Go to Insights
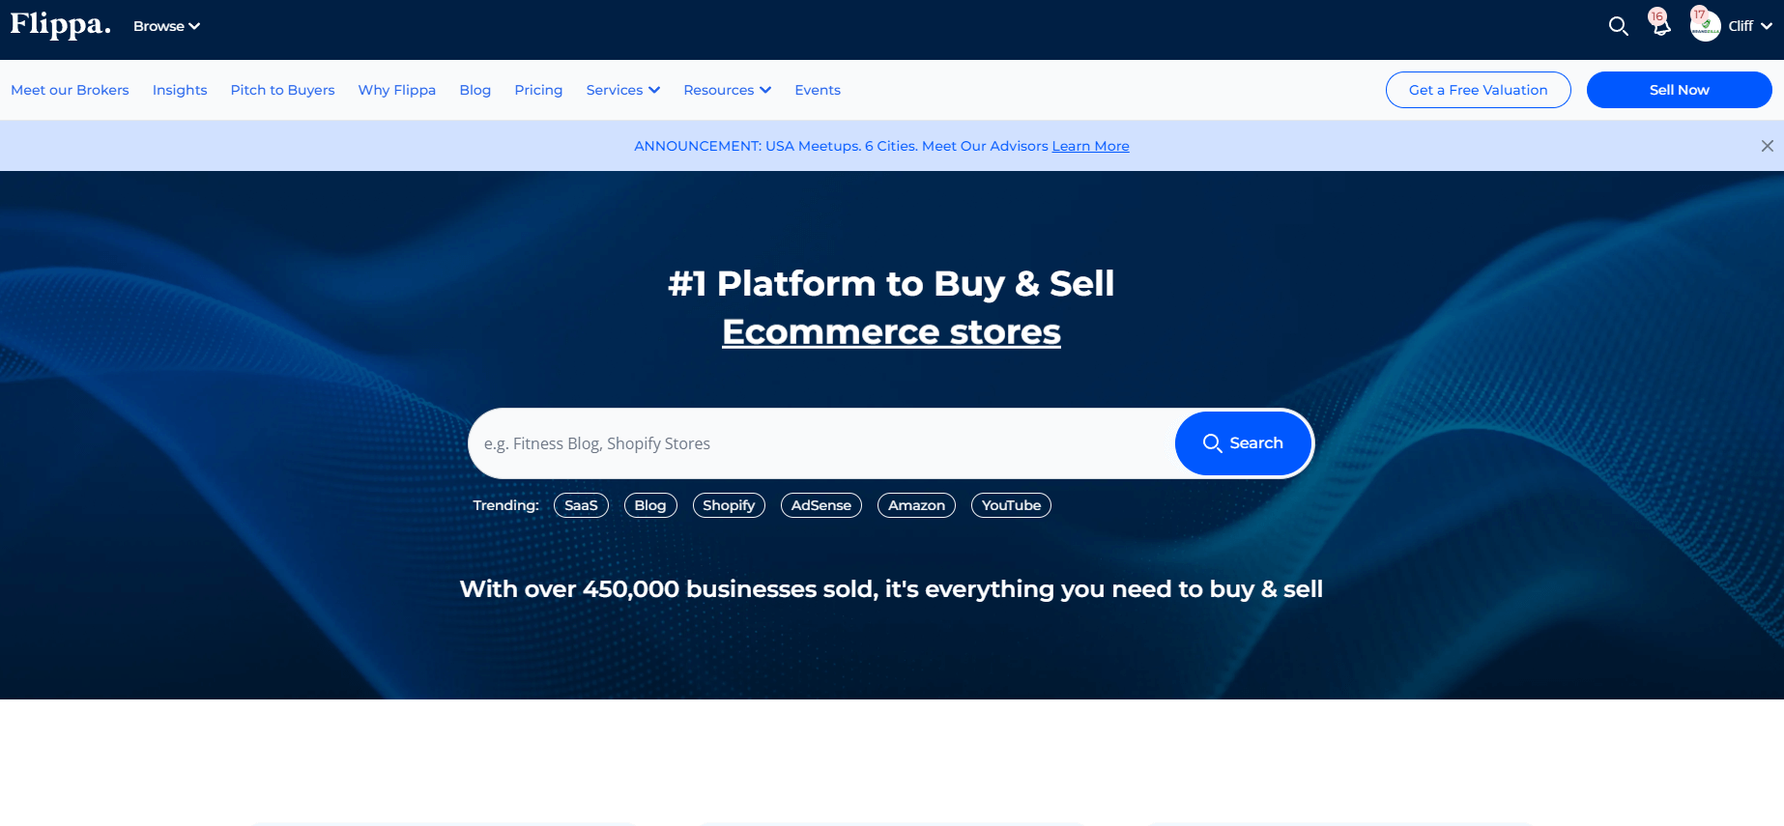The width and height of the screenshot is (1784, 826). pyautogui.click(x=180, y=90)
